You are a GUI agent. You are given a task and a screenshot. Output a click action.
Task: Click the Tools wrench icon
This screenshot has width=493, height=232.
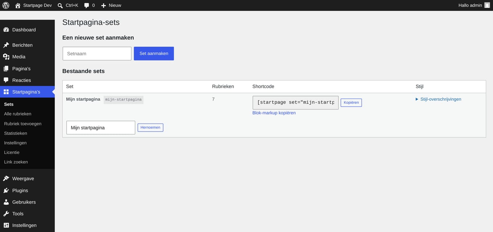(6, 214)
